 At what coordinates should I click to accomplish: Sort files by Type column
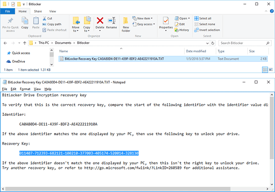tap(232, 51)
